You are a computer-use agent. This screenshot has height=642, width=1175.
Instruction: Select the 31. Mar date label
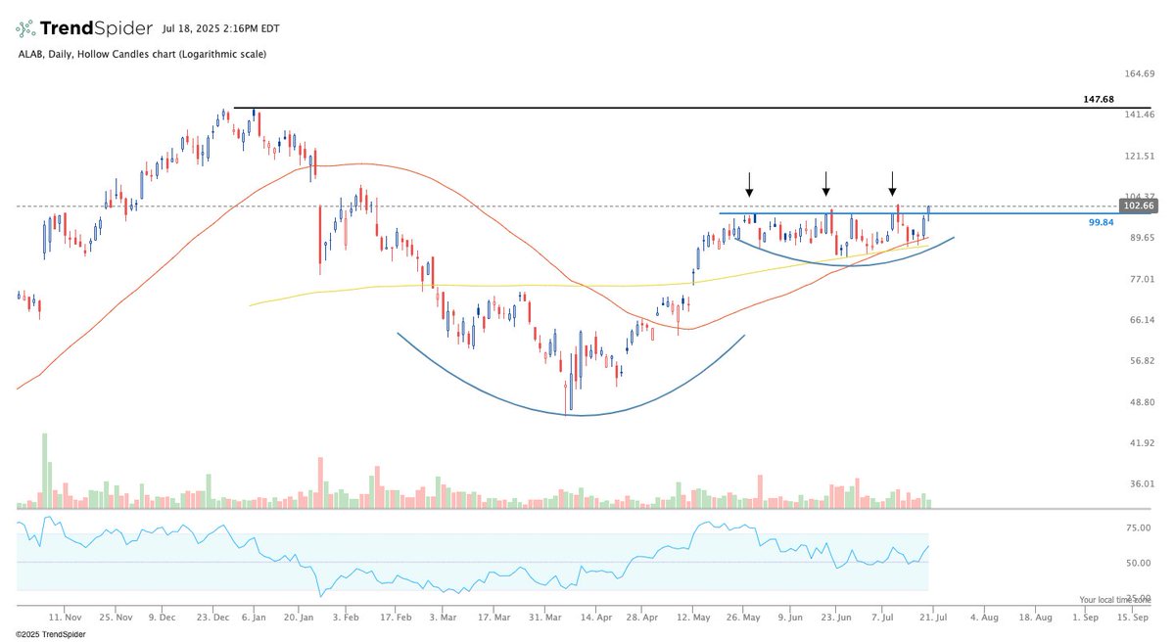546,619
